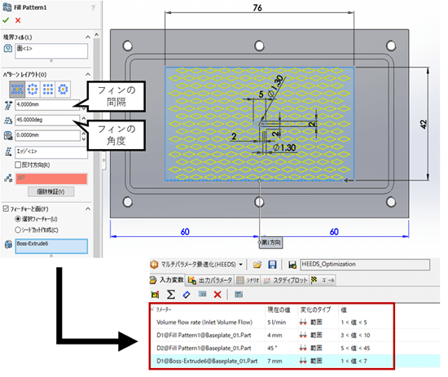Select the 選択フィーチャー(U) radio button
The height and width of the screenshot is (377, 448).
point(18,219)
